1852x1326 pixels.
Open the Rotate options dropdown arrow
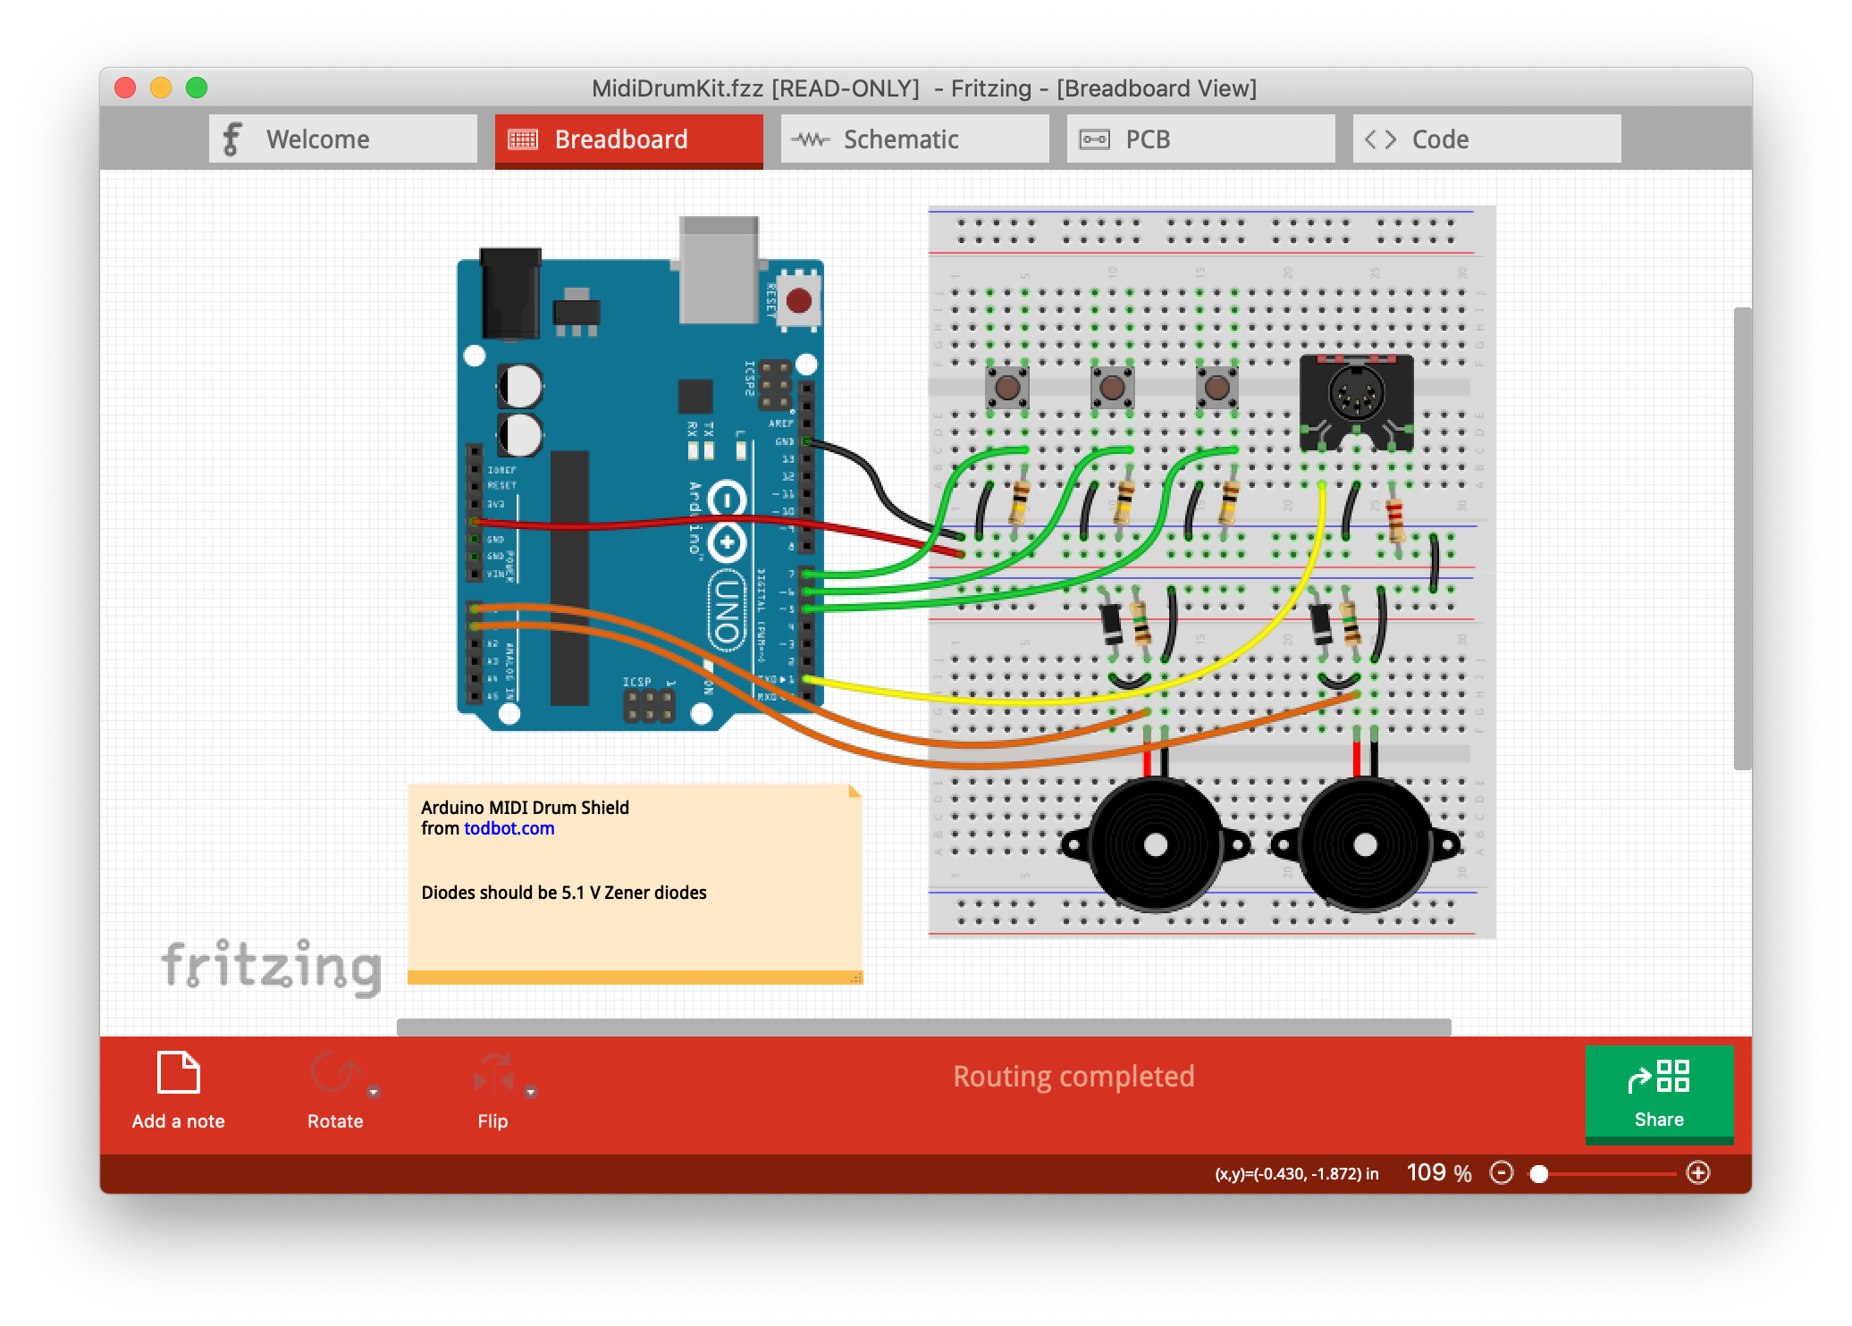click(374, 1092)
